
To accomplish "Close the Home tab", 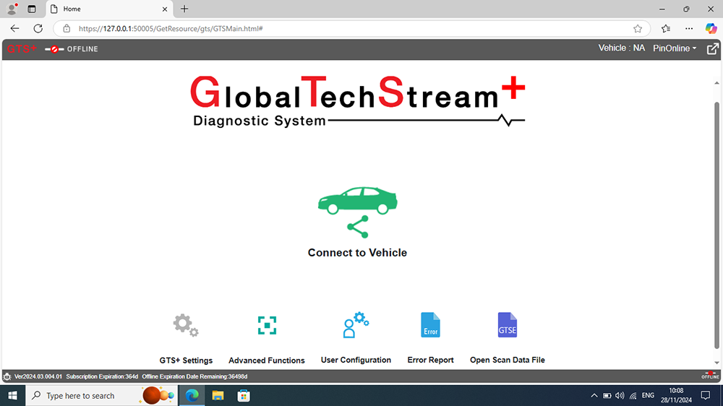I will [x=165, y=9].
